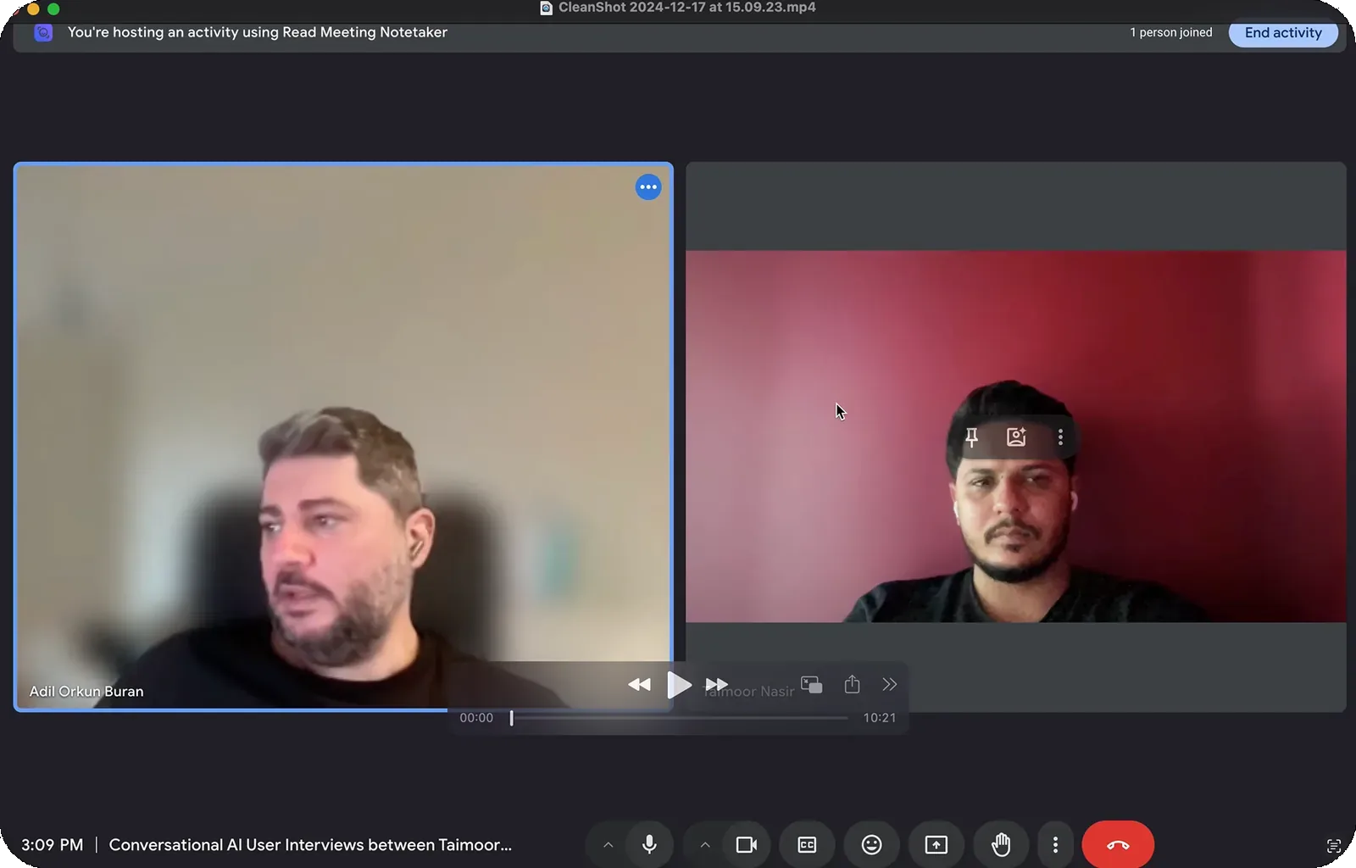
Task: Apply visual effects icon on Taimoor's tile
Action: (1016, 437)
